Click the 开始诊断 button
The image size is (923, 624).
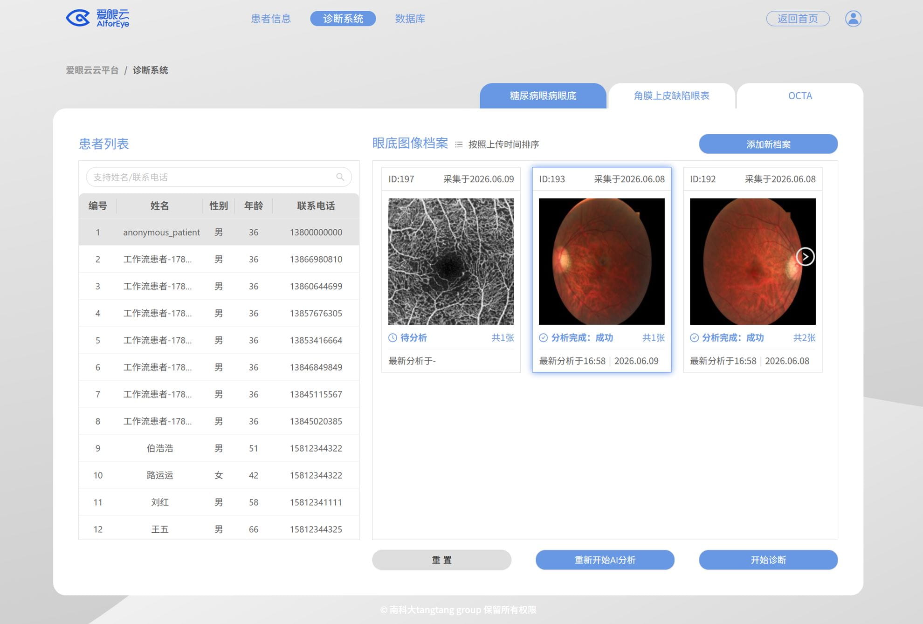click(768, 560)
